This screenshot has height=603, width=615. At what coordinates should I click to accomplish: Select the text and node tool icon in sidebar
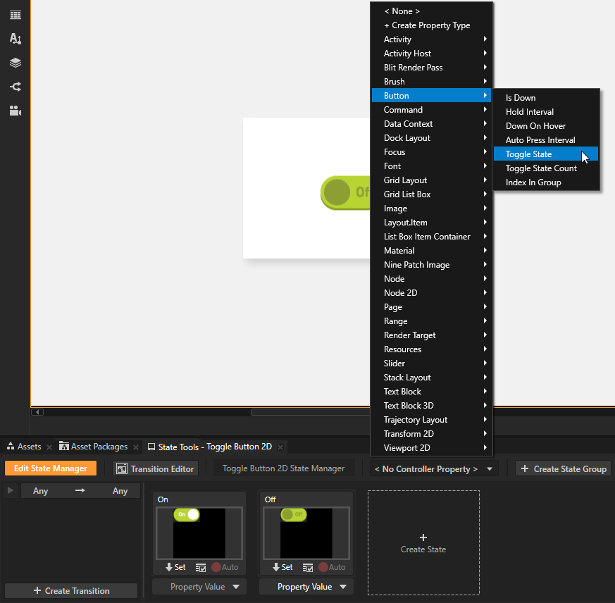[x=15, y=39]
